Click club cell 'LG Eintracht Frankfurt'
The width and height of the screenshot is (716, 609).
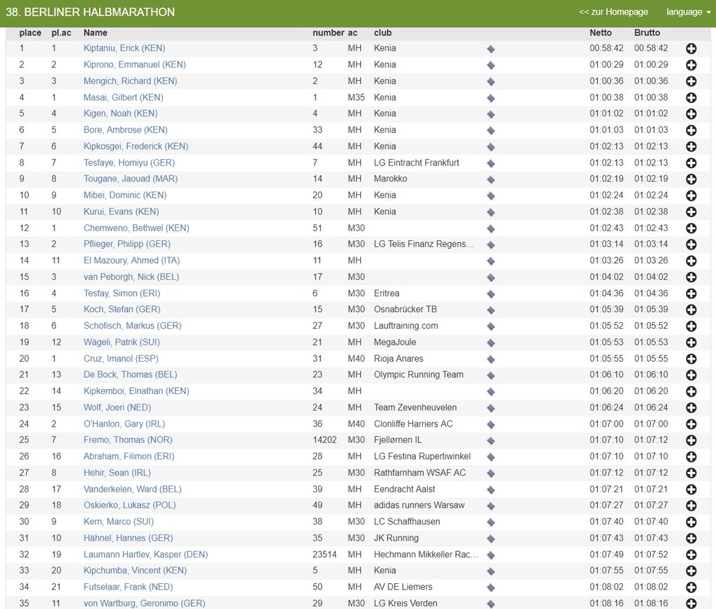click(417, 163)
